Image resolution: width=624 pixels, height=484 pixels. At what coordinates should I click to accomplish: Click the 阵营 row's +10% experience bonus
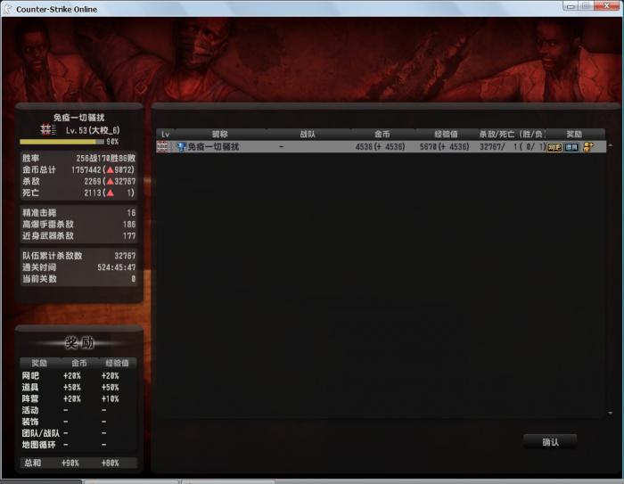[111, 398]
